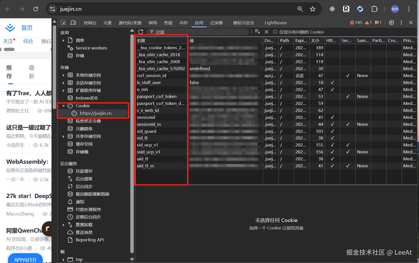Open the extensions puzzle icon
The height and width of the screenshot is (263, 419).
pos(374,9)
